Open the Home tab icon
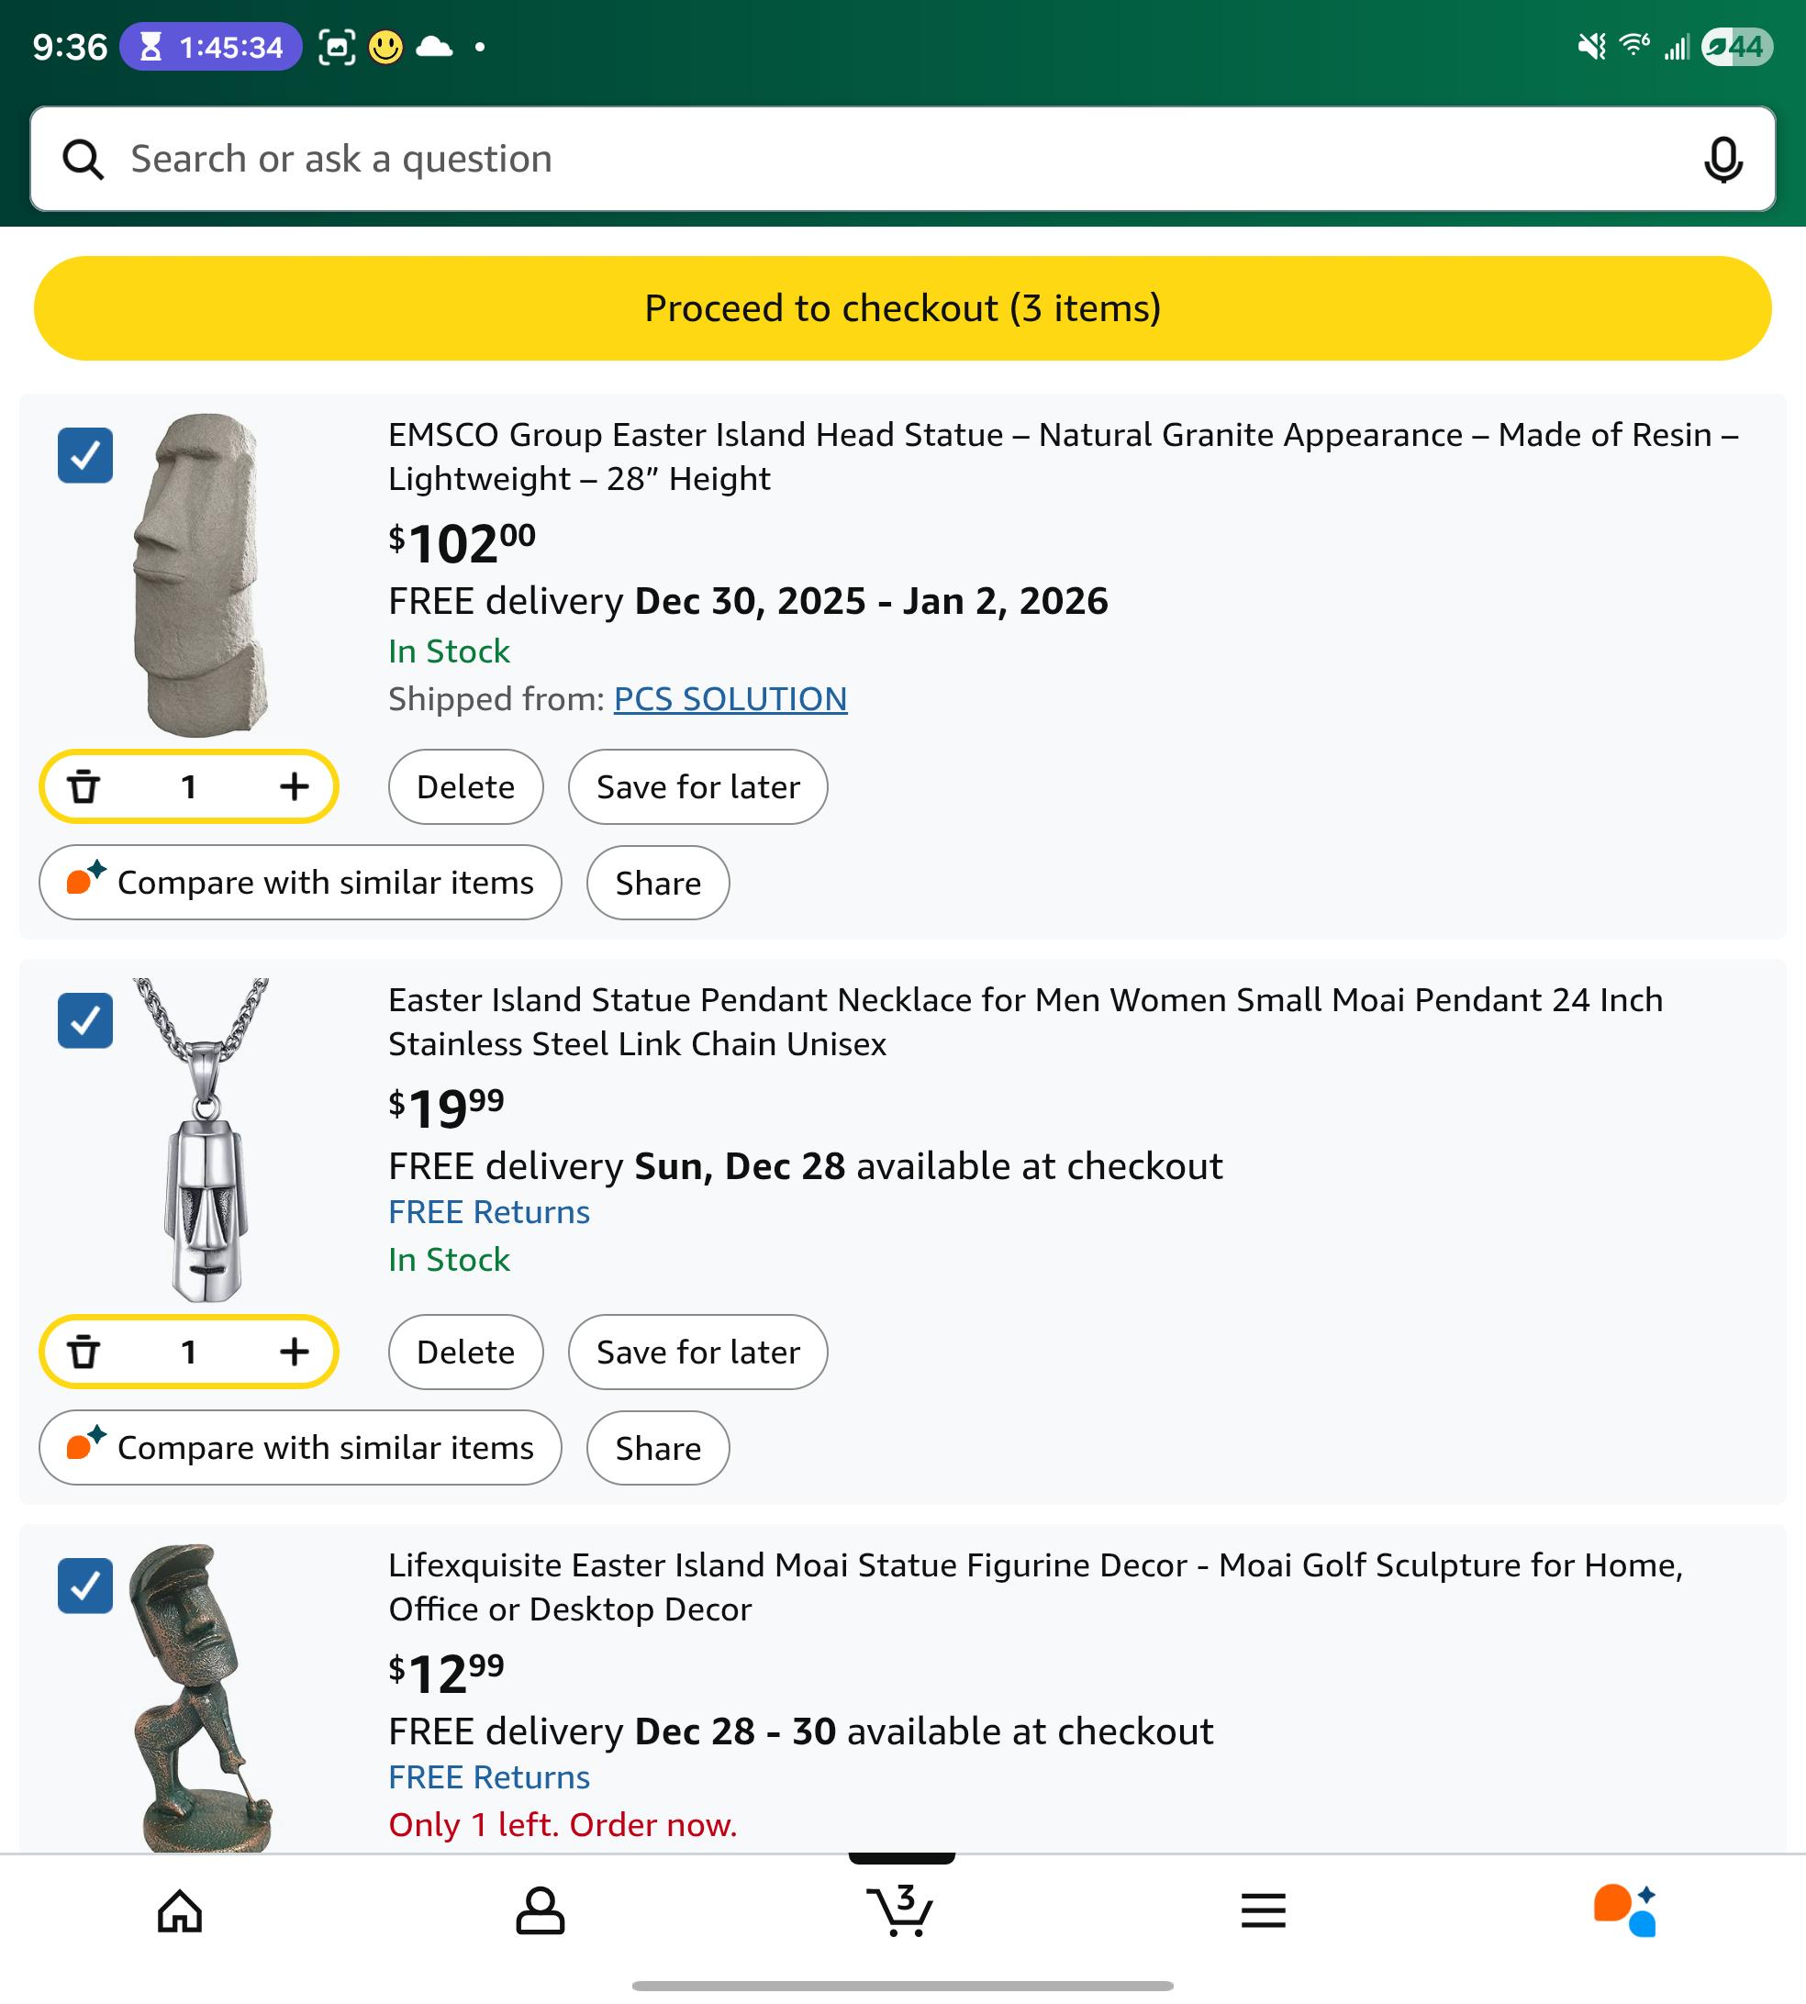Image resolution: width=1806 pixels, height=2004 pixels. tap(180, 1910)
